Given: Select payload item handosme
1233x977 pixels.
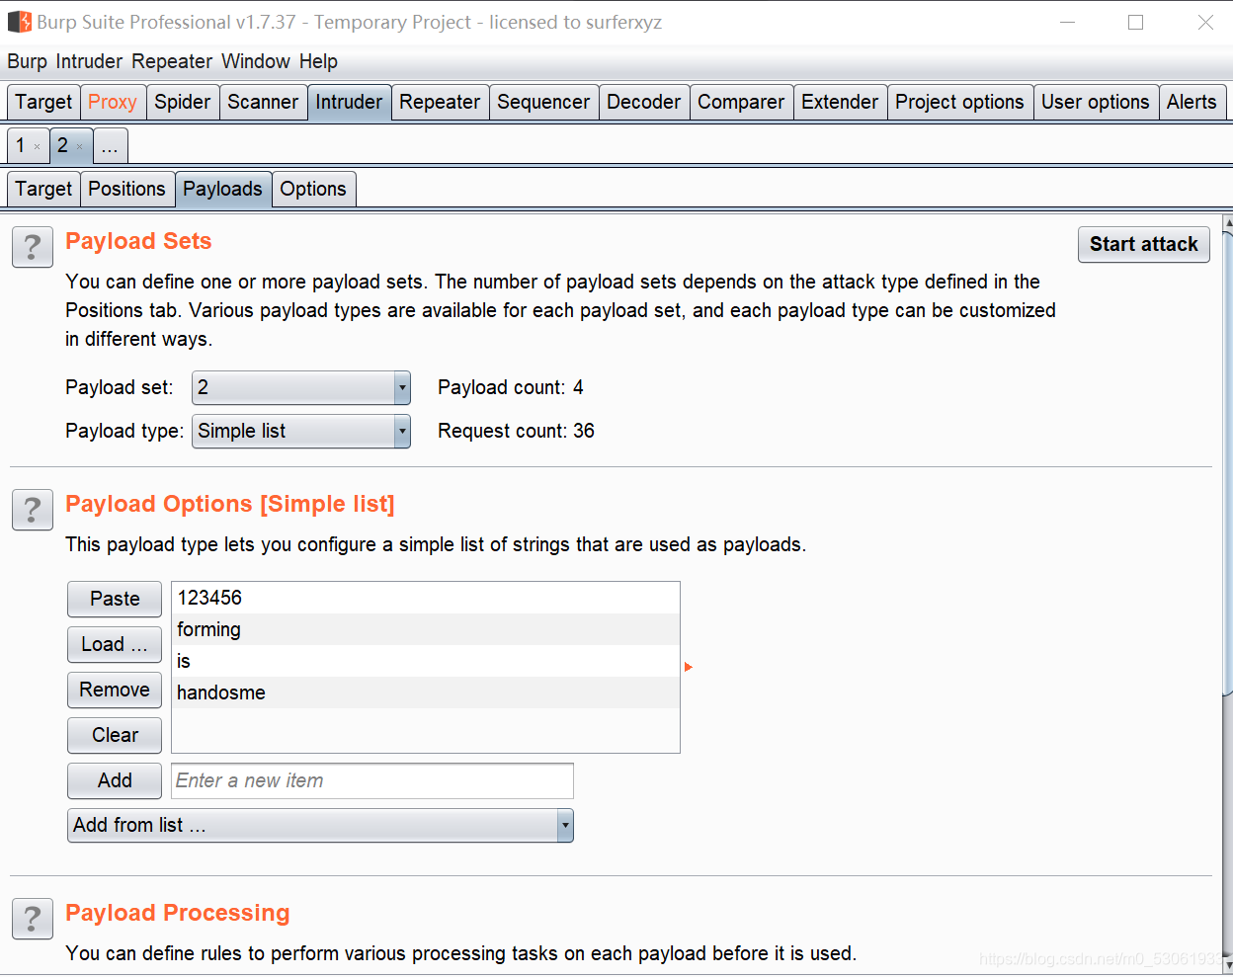Looking at the screenshot, I should [426, 692].
